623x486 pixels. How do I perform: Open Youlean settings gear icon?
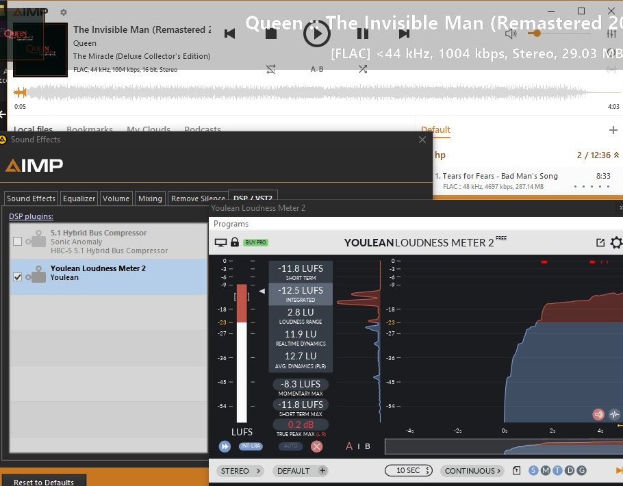point(617,242)
